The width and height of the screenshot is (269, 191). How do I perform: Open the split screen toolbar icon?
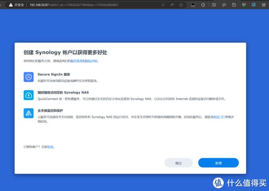(214, 5)
